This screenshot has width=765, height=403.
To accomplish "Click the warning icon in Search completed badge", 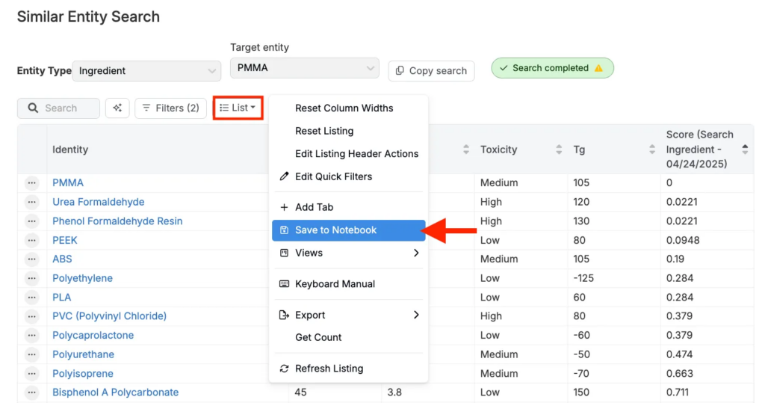I will pyautogui.click(x=598, y=68).
